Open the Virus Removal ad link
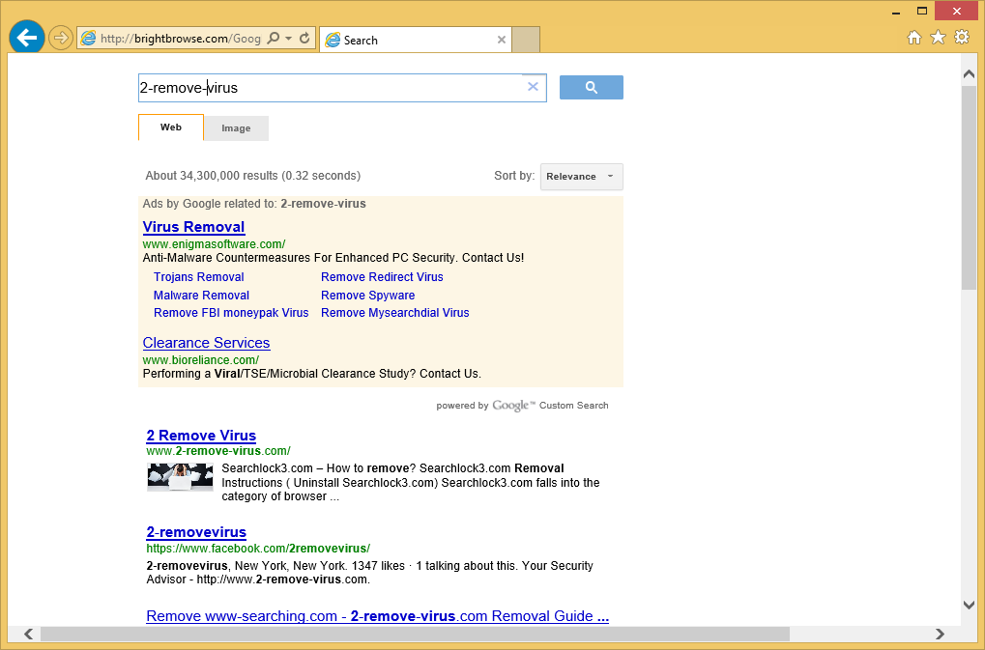 (193, 227)
